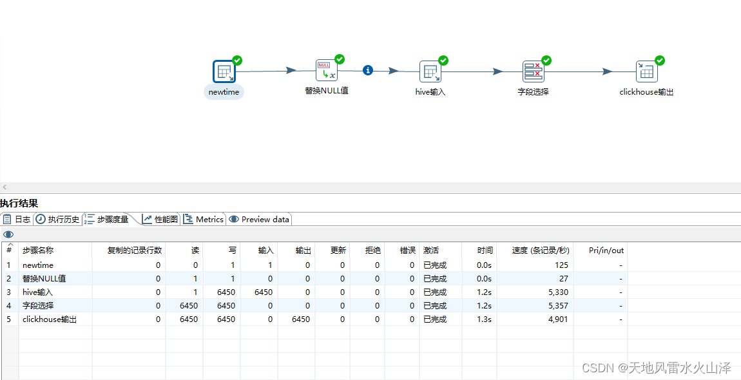This screenshot has width=741, height=380.
Task: Click the blue info badge on the hop
Action: (368, 70)
